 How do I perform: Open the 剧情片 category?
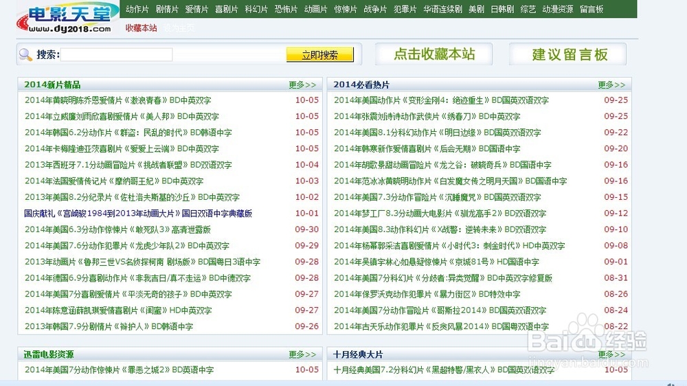tap(167, 9)
